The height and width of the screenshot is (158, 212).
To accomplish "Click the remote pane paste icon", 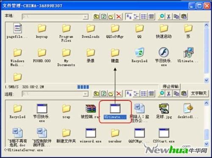I will point(184,94).
